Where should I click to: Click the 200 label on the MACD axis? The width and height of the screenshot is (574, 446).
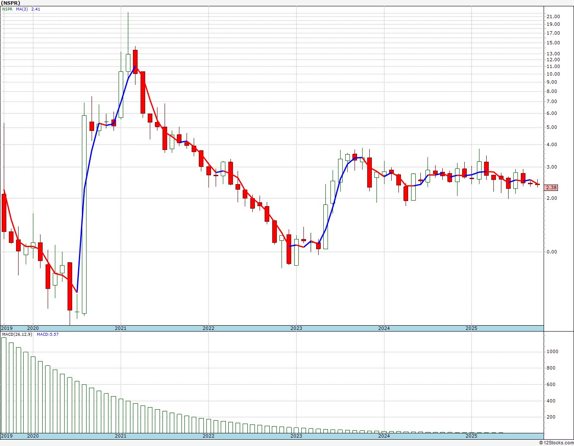(x=550, y=417)
